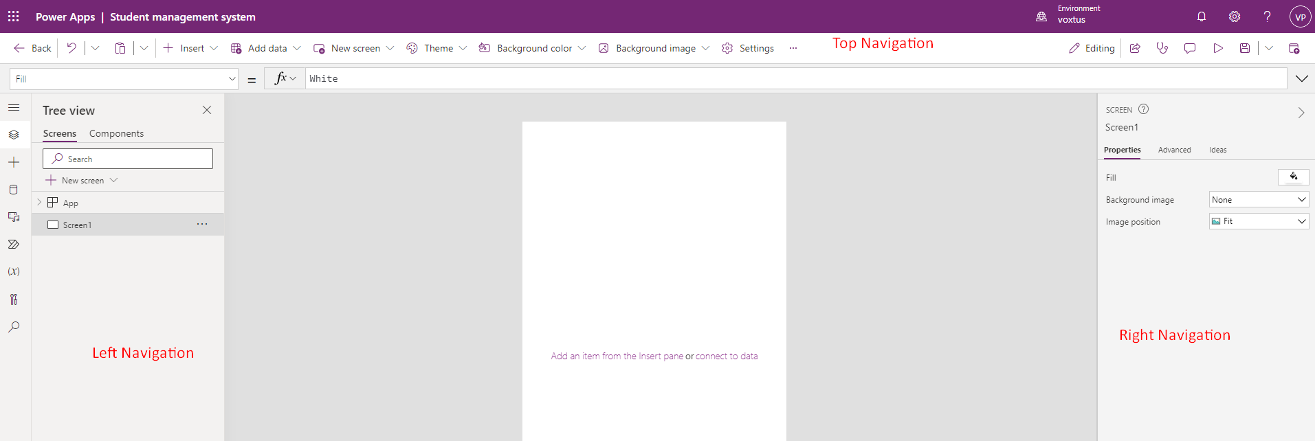Open the Background color picker

coord(532,48)
